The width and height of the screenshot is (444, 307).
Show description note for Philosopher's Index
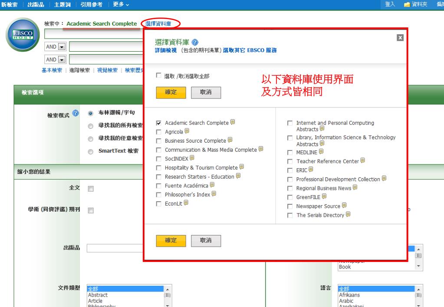pos(214,194)
